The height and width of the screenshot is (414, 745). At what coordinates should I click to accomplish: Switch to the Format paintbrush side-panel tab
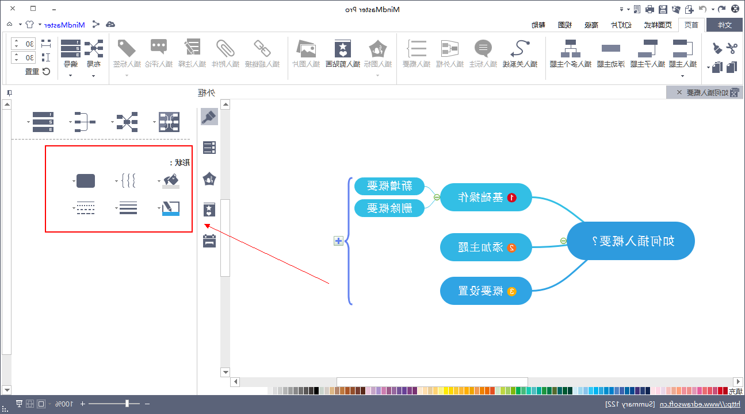[209, 117]
